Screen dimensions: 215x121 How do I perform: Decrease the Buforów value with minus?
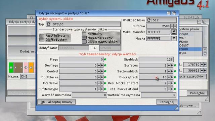click(x=172, y=26)
